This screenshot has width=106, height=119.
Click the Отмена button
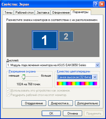pos(72,113)
